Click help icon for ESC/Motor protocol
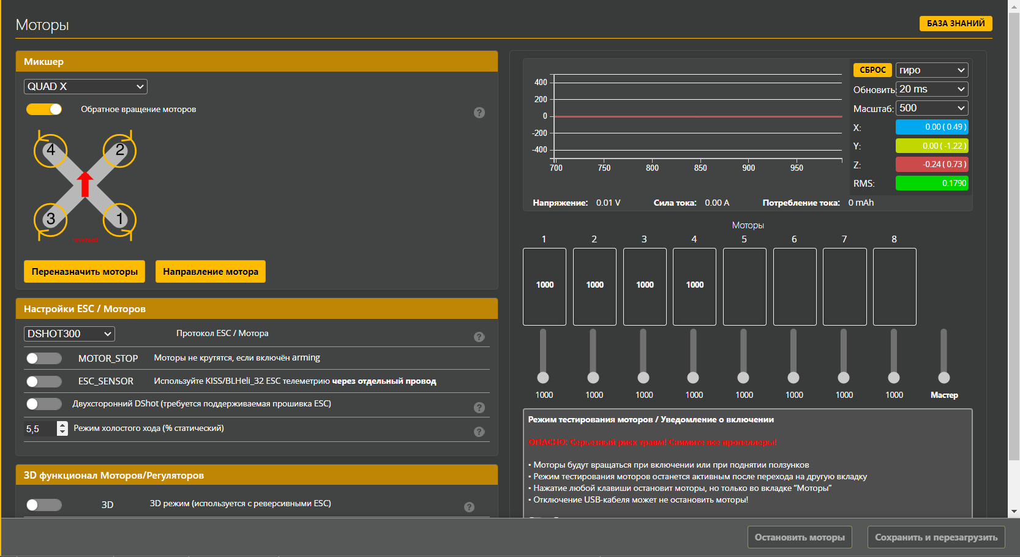Image resolution: width=1020 pixels, height=557 pixels. coord(479,337)
